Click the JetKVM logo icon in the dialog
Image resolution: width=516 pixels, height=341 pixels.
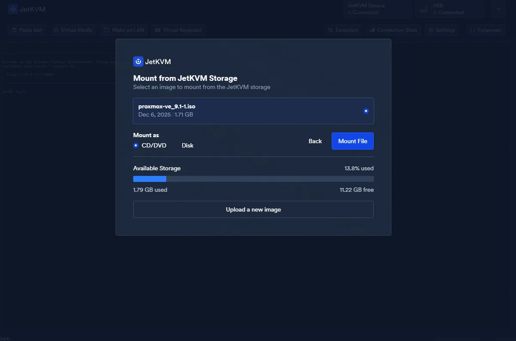click(138, 61)
